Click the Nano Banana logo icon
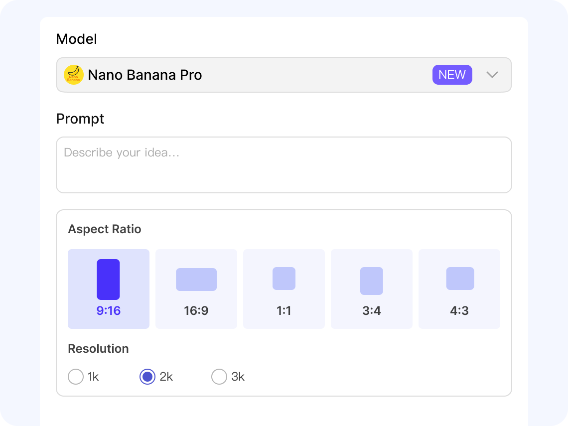This screenshot has height=426, width=568. tap(74, 75)
